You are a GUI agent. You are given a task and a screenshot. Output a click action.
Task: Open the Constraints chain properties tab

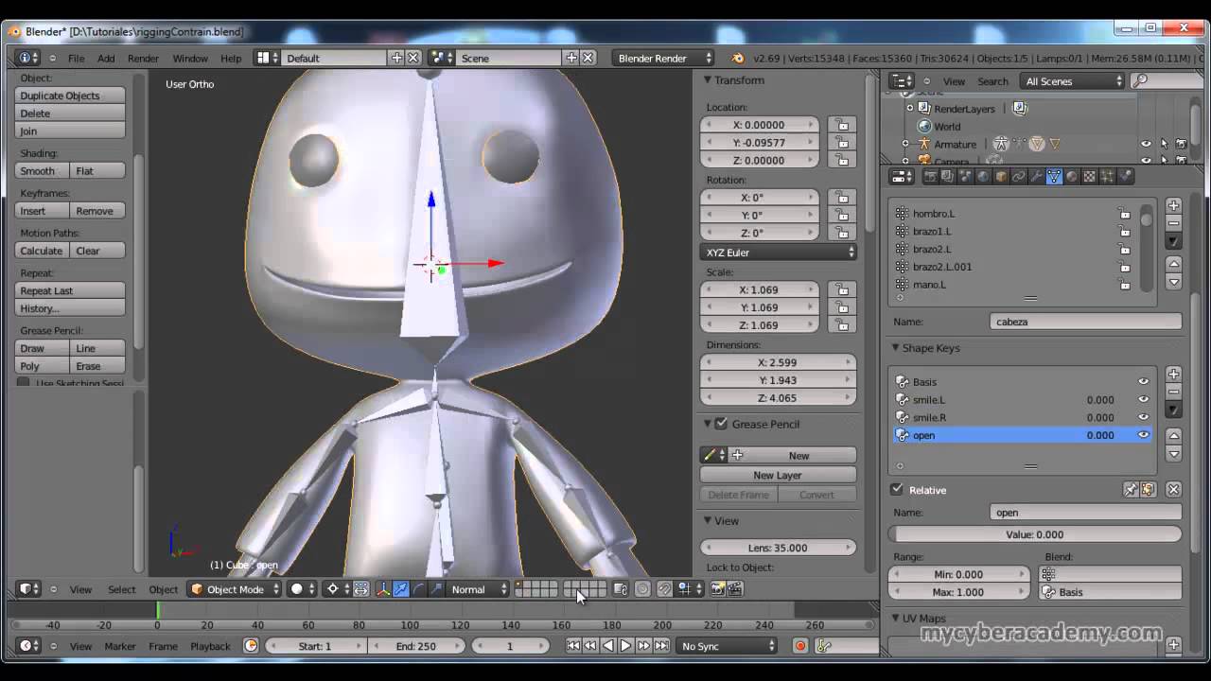point(1018,176)
